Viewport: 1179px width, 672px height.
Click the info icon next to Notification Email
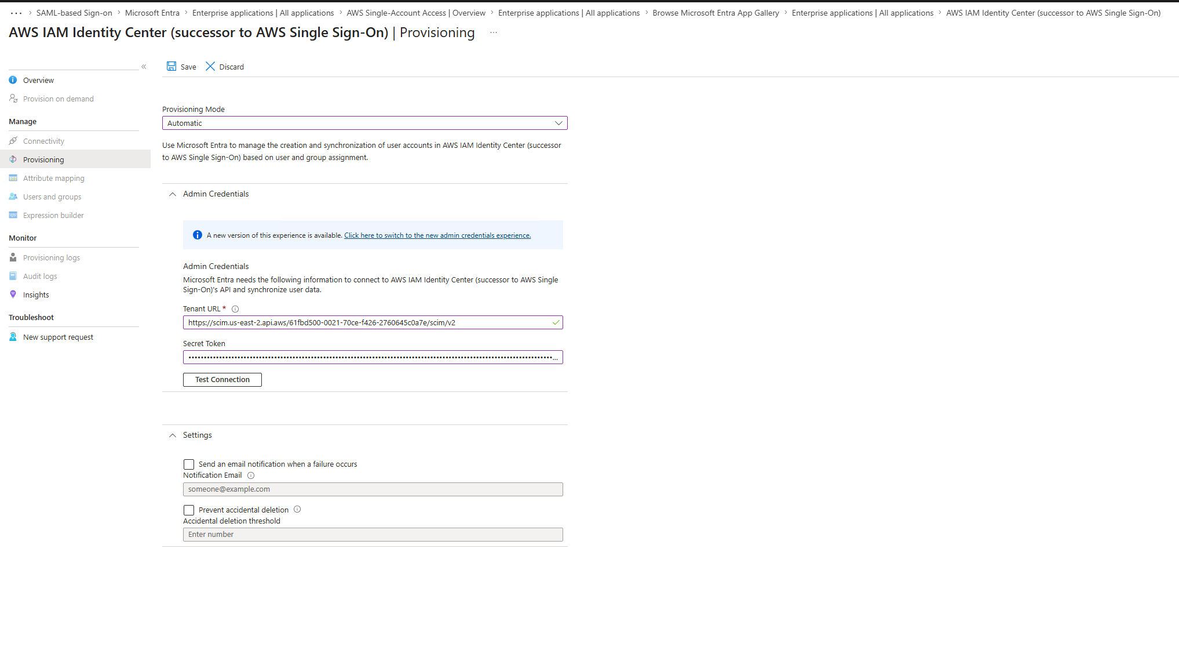click(x=251, y=475)
